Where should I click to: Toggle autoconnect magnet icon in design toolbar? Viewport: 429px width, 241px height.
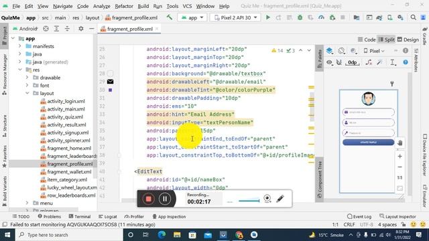[339, 62]
